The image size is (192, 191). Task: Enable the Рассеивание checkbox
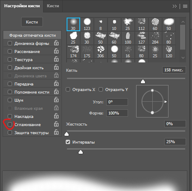pos(10,51)
